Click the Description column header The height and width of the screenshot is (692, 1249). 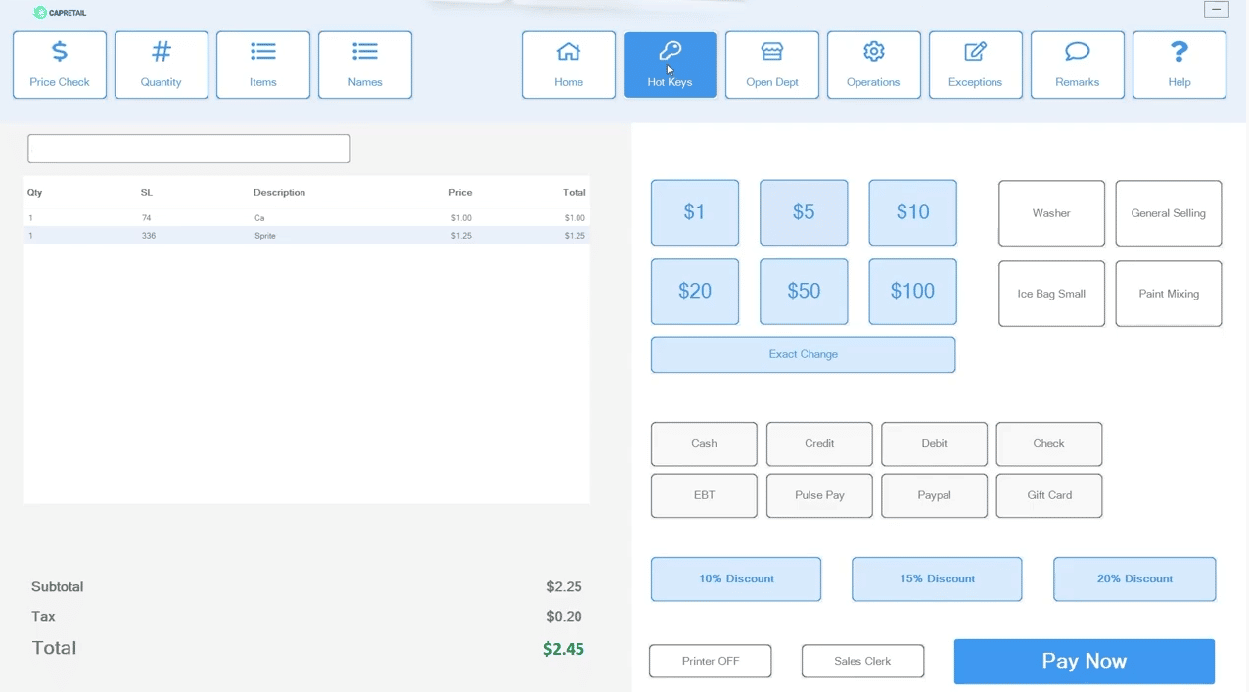pos(279,193)
